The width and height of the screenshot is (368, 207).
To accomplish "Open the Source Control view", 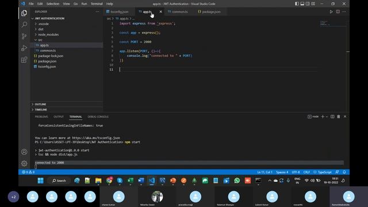I will tap(24, 36).
